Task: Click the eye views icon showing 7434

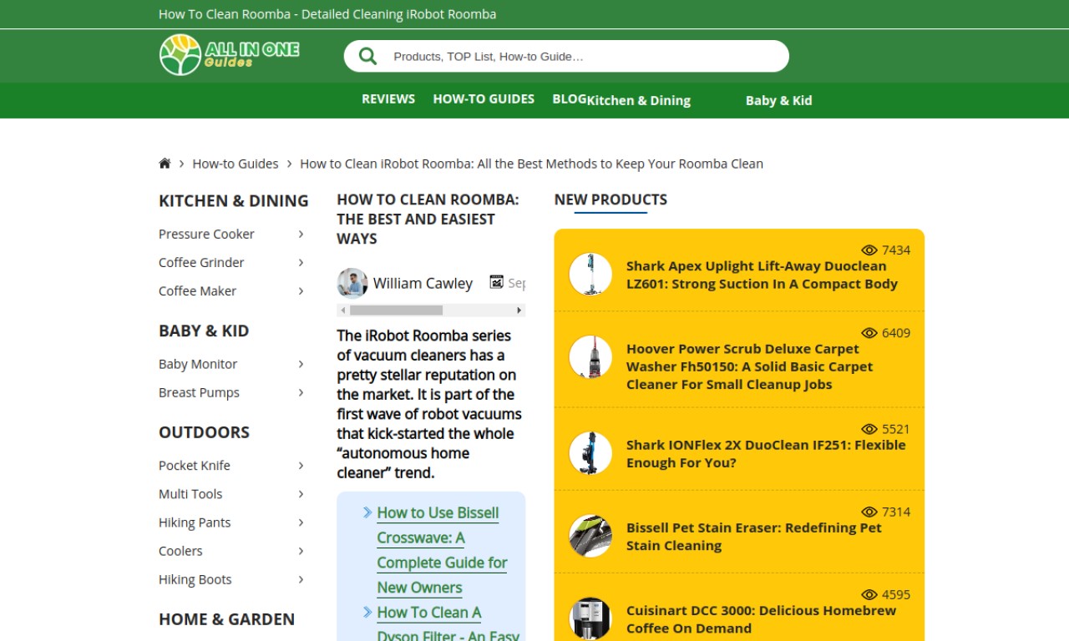Action: click(869, 250)
